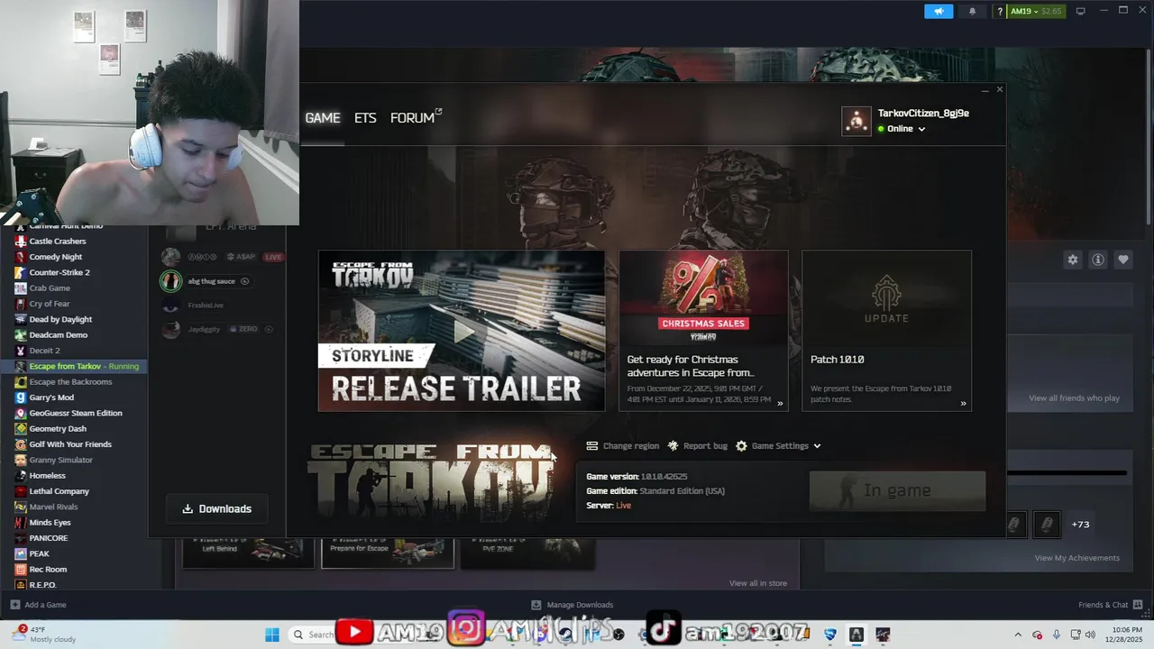Select Deceit 2 in library
Image resolution: width=1154 pixels, height=649 pixels.
pos(44,351)
